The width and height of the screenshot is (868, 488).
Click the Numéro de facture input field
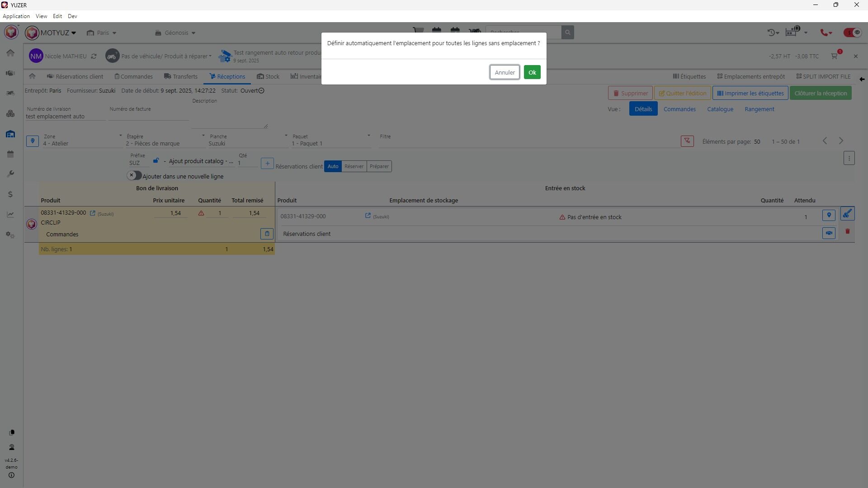tap(148, 117)
